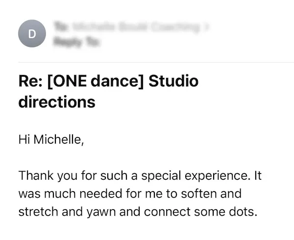Click the blurred recipient name in header
This screenshot has height=240, width=294.
(x=136, y=27)
